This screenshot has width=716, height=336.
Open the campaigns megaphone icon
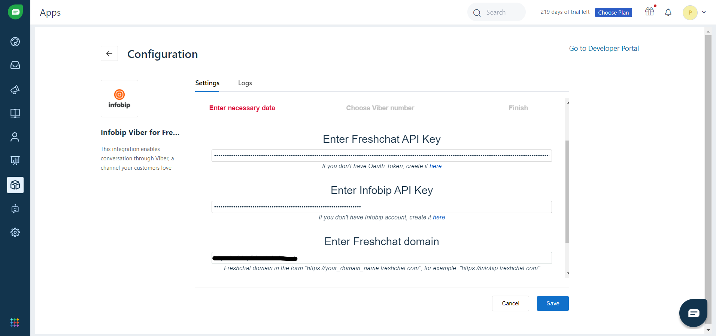point(15,89)
